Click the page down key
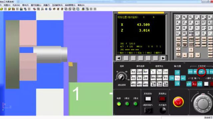213x119 pixels. (178, 55)
